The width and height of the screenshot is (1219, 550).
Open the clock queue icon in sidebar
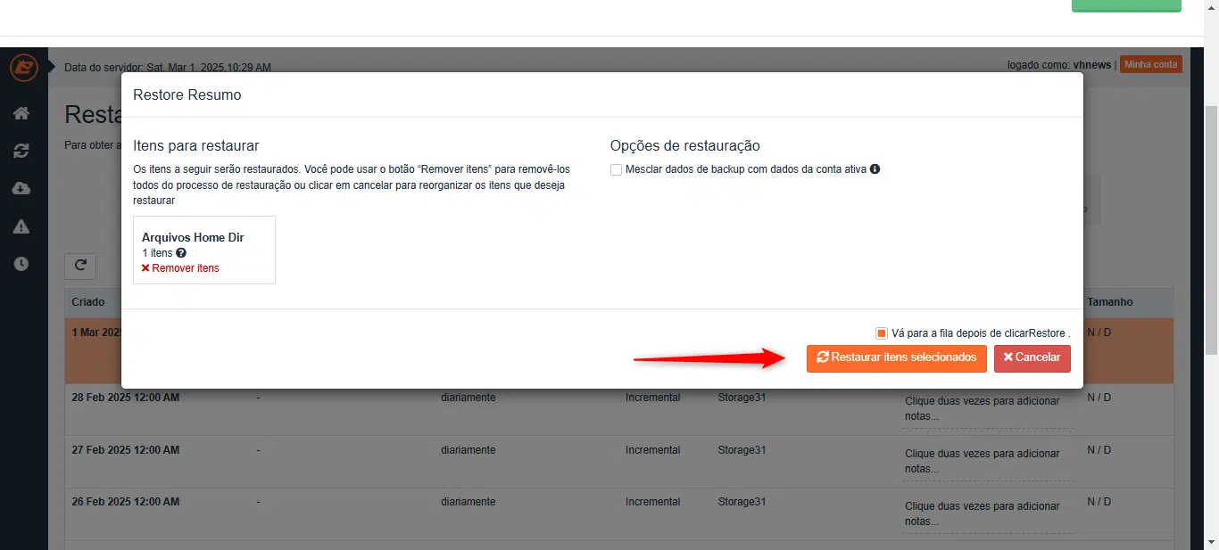click(21, 264)
